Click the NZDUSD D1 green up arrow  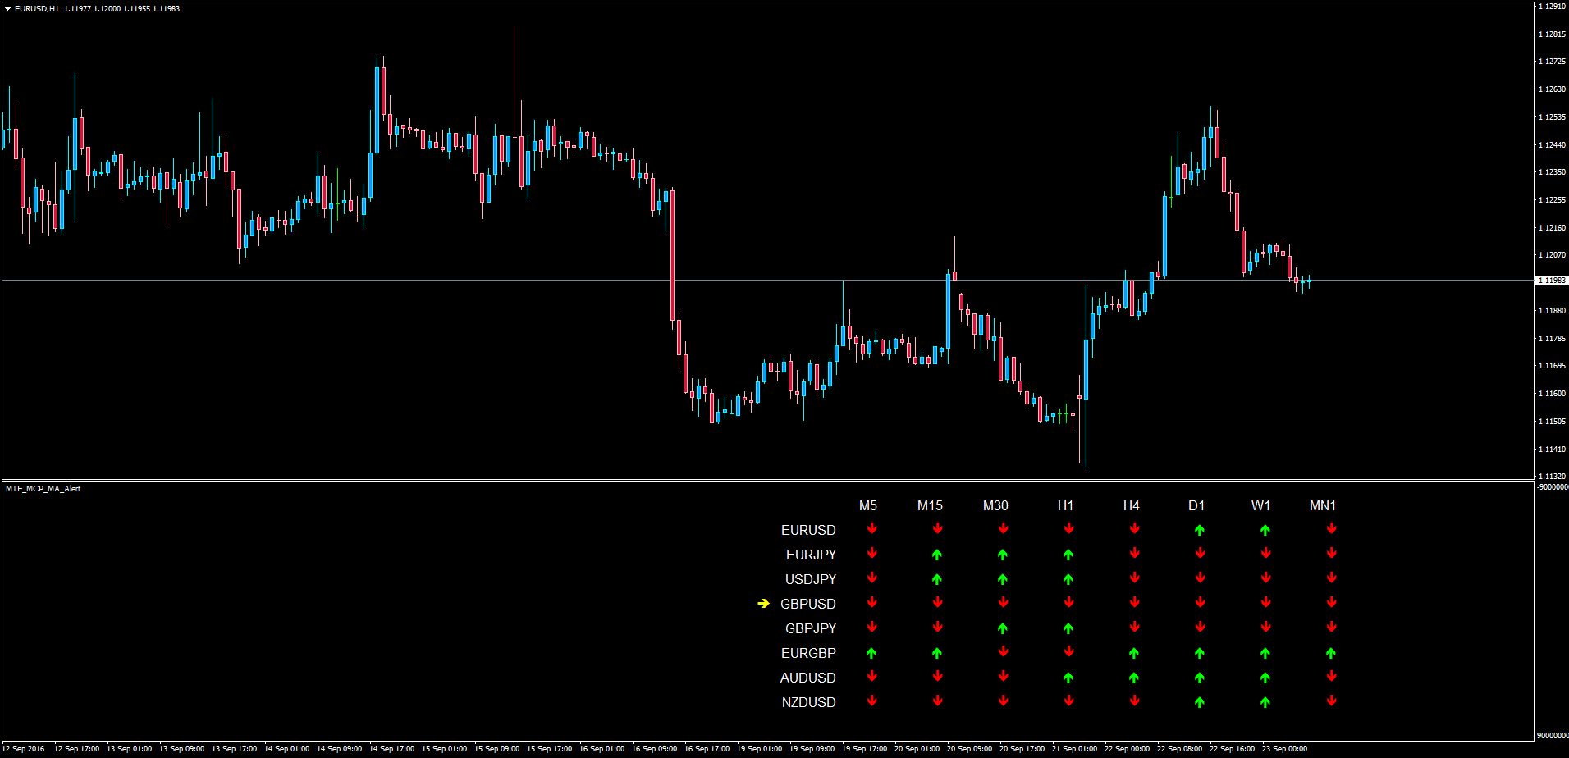point(1199,702)
